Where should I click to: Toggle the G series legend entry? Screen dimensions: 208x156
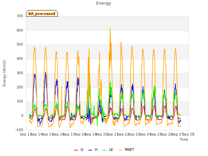[79, 150]
